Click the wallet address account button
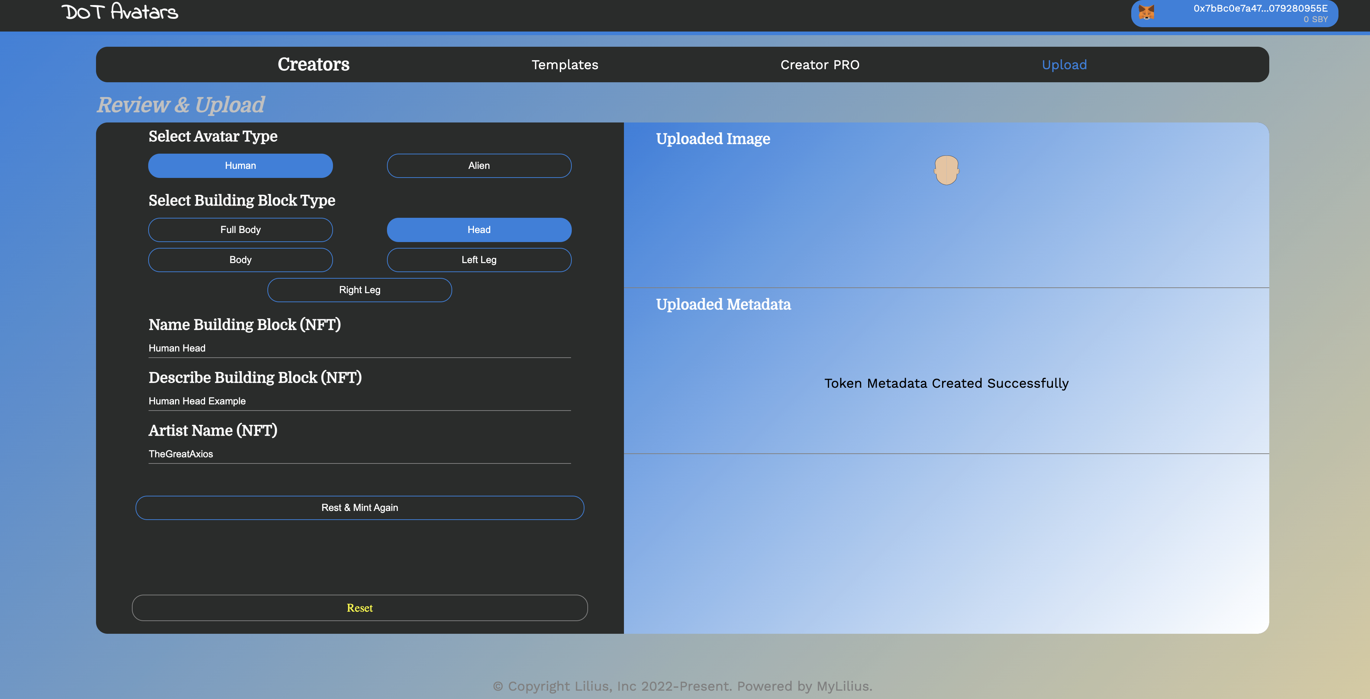 click(x=1260, y=13)
